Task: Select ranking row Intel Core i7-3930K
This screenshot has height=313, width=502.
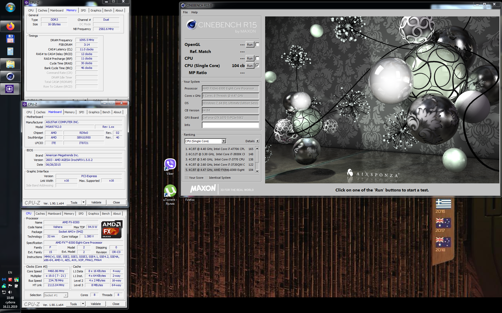Action: [219, 154]
